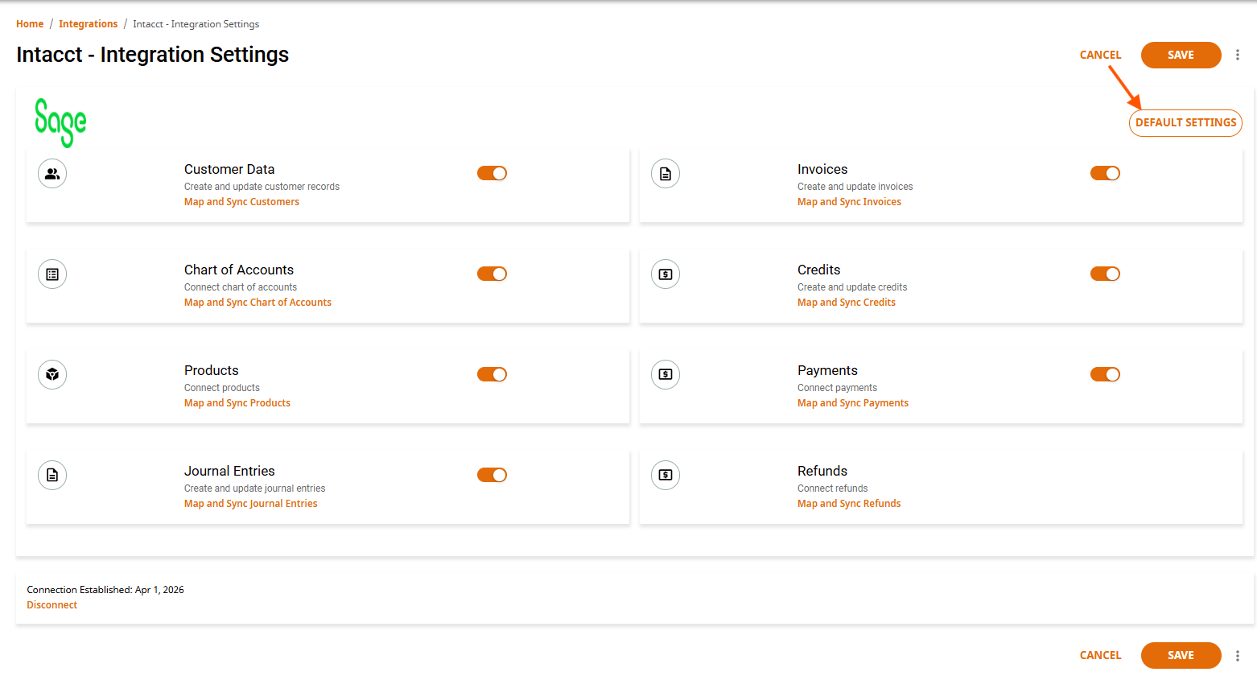Click the current page breadcrumb text
1257x676 pixels.
pyautogui.click(x=196, y=24)
